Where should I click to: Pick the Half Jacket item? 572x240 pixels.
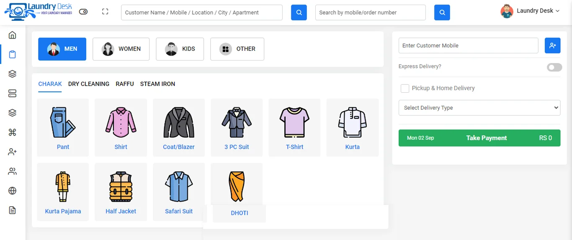(x=121, y=187)
